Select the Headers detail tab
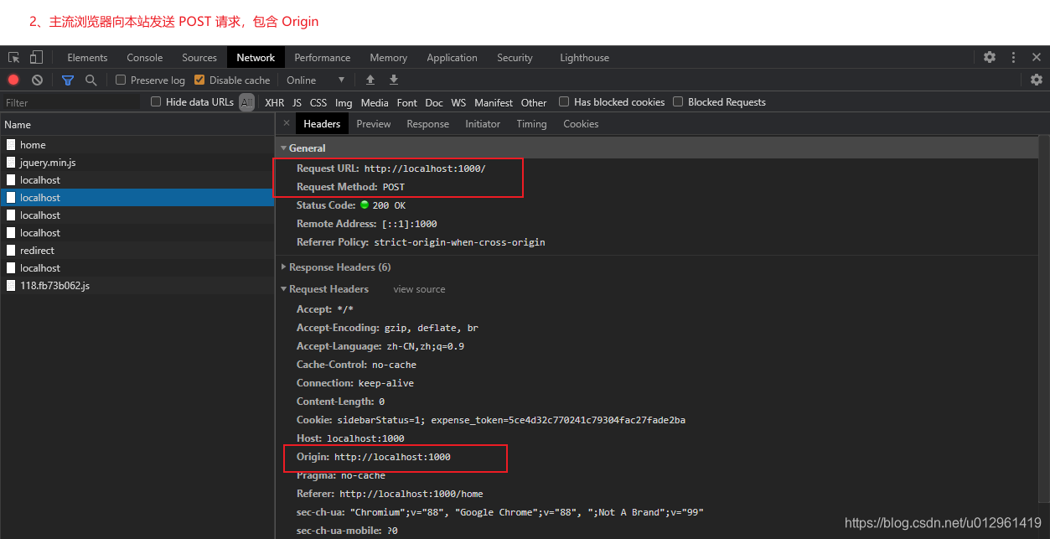This screenshot has height=539, width=1050. (322, 123)
